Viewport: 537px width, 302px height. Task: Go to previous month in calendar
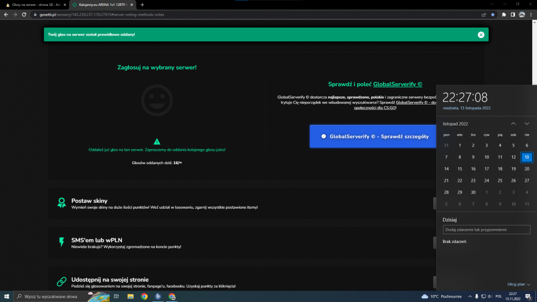513,123
